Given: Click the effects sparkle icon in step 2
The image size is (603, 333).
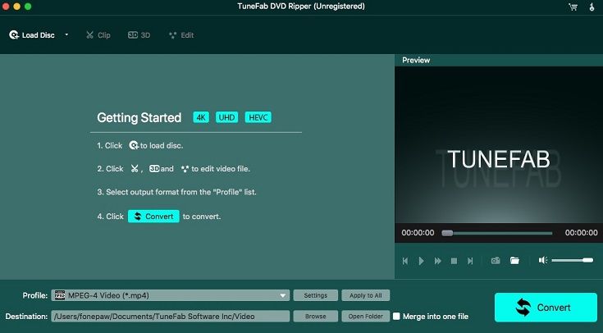Looking at the screenshot, I should (x=185, y=169).
